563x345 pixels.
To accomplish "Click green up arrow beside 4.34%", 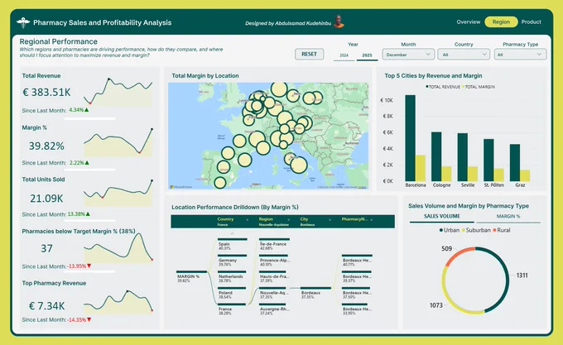I will (87, 110).
